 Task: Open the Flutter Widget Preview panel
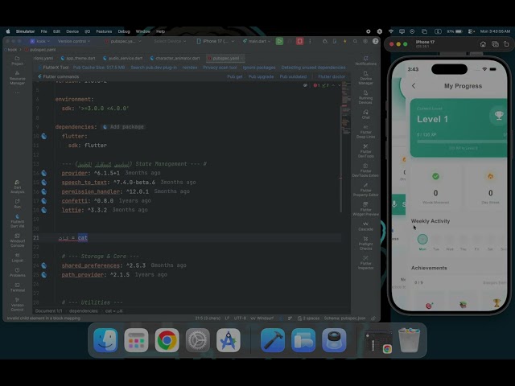coord(365,209)
